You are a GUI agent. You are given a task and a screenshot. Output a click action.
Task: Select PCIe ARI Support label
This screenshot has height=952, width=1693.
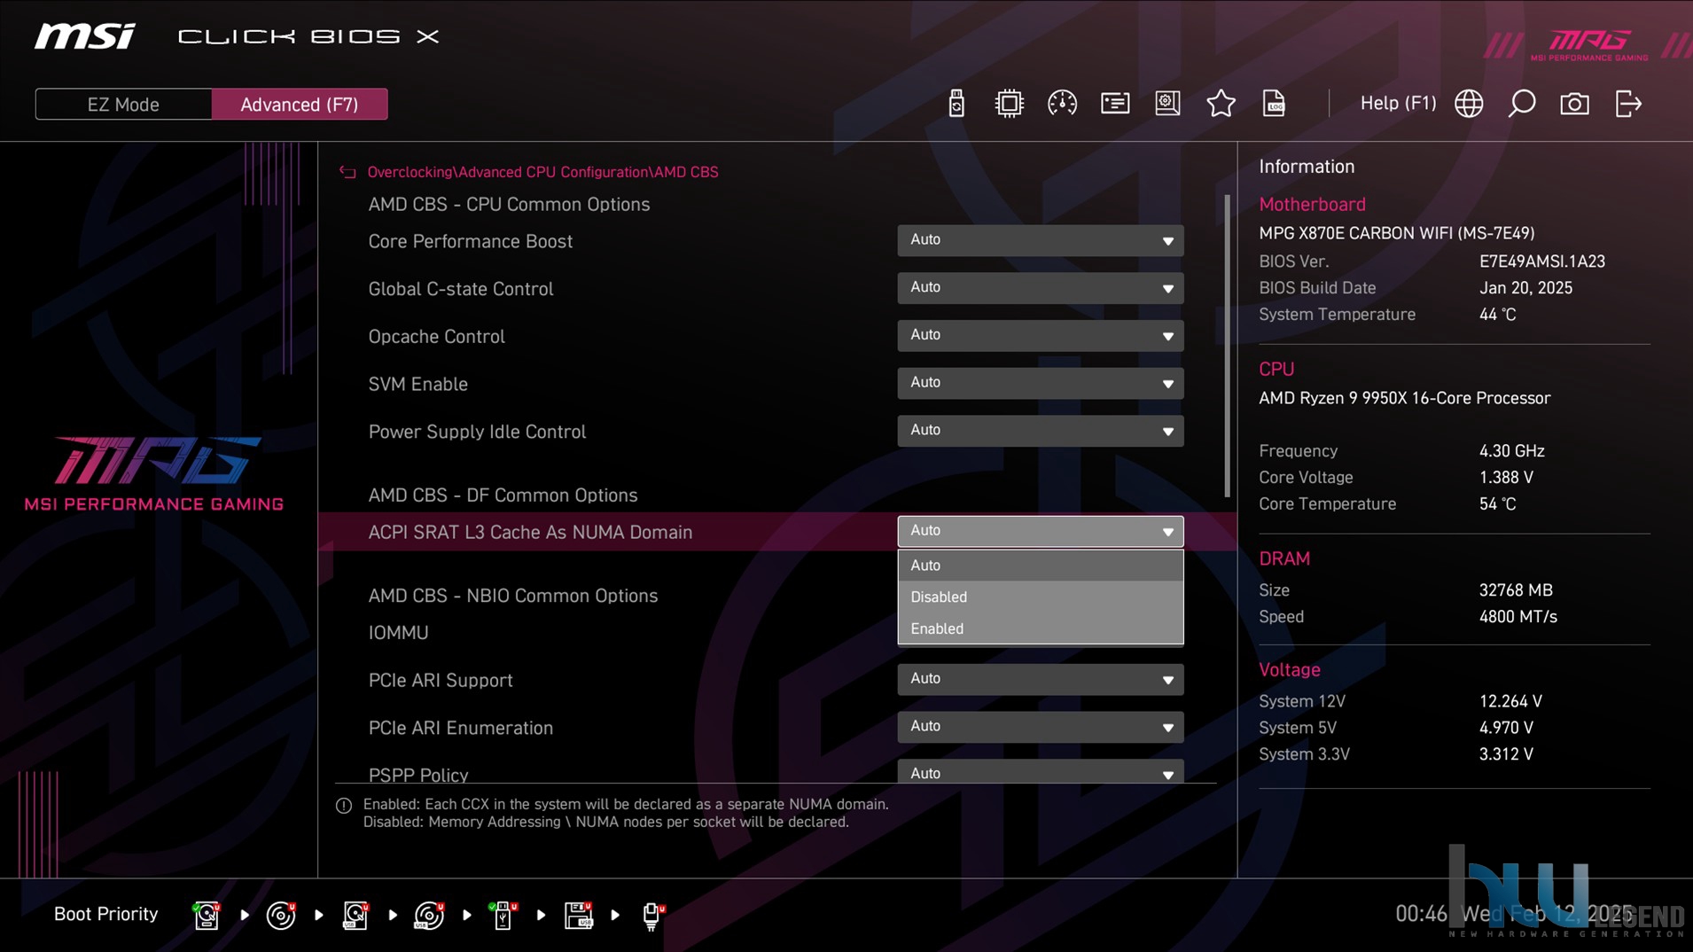click(441, 681)
